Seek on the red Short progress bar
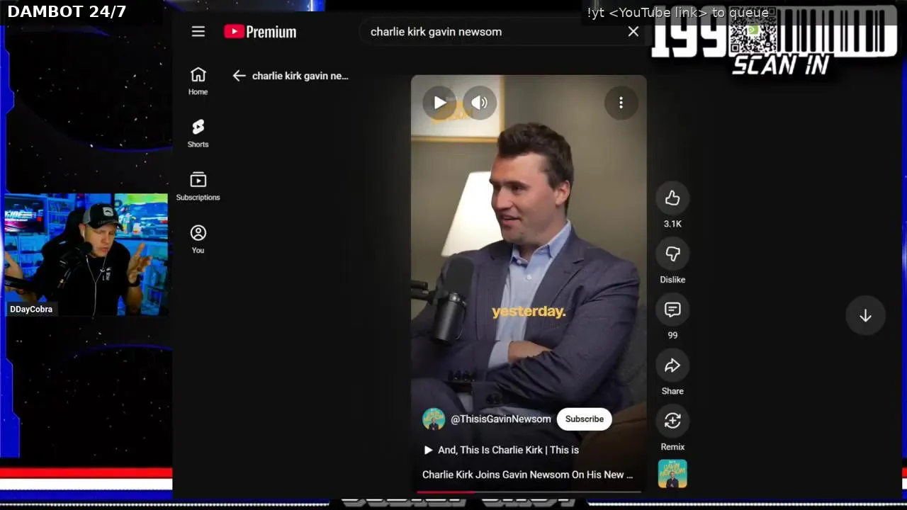 [x=529, y=492]
